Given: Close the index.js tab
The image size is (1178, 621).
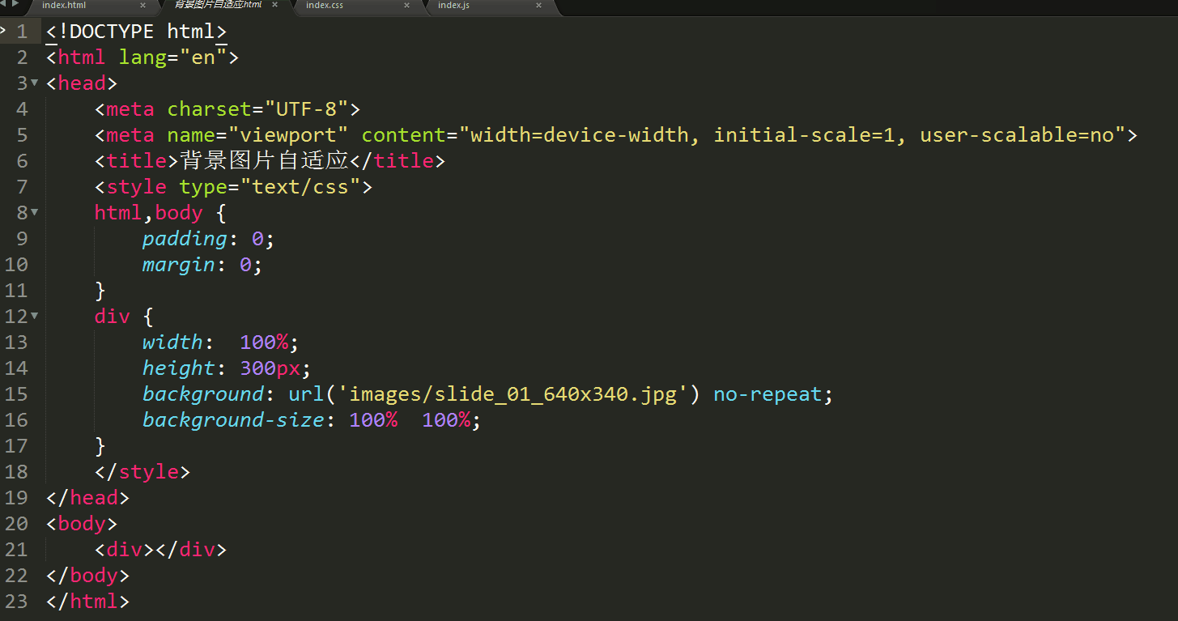Looking at the screenshot, I should tap(538, 6).
